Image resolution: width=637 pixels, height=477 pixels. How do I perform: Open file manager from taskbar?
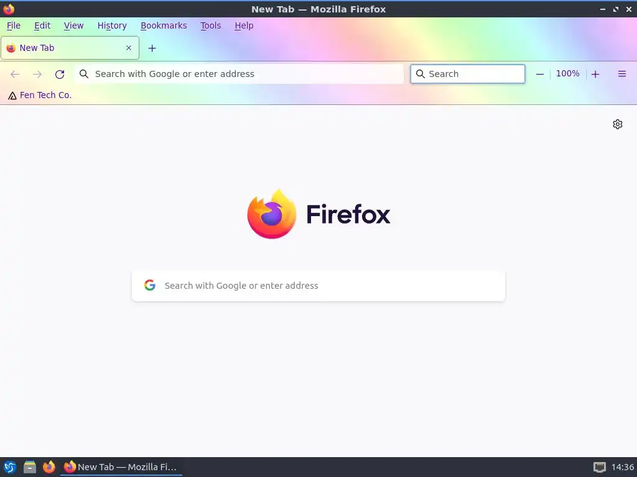point(30,467)
